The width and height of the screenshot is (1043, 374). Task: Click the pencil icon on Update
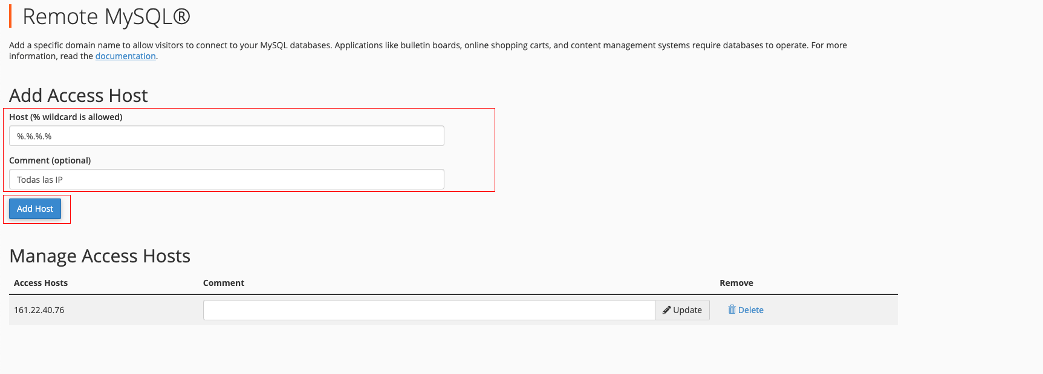[666, 310]
